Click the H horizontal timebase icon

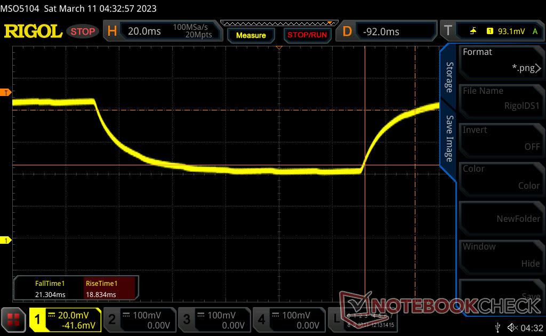[112, 31]
